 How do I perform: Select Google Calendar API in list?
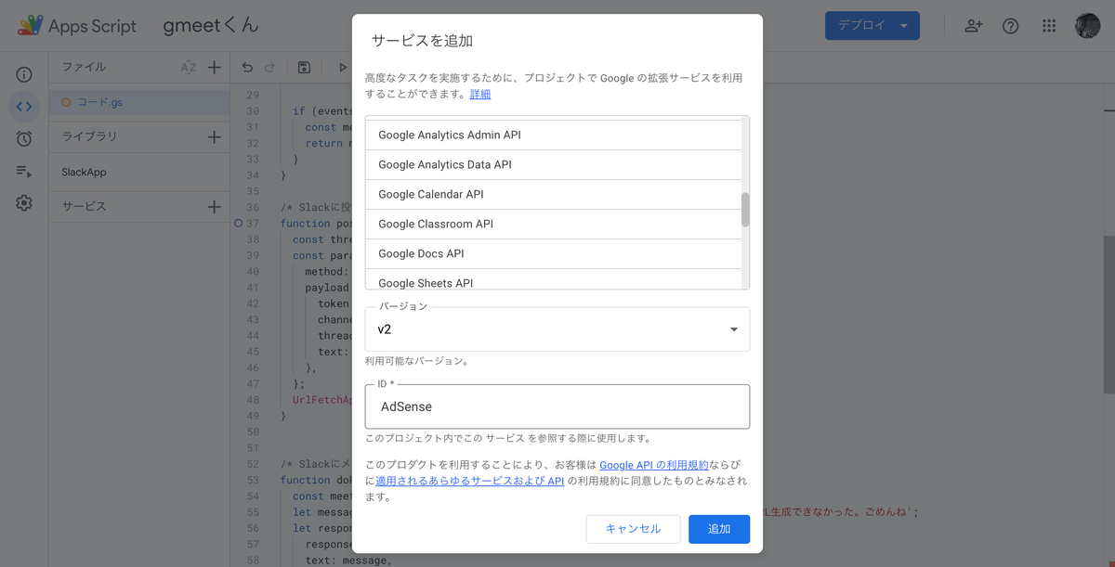(554, 194)
